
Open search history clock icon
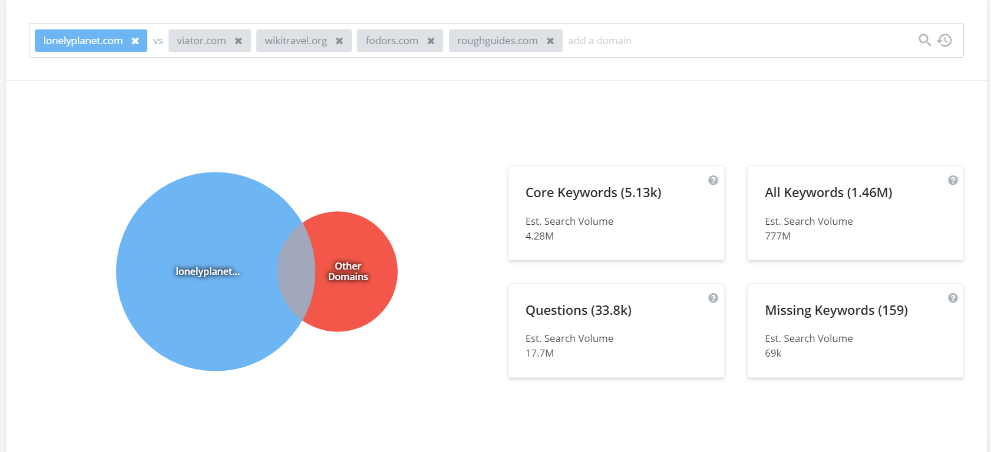pyautogui.click(x=944, y=40)
